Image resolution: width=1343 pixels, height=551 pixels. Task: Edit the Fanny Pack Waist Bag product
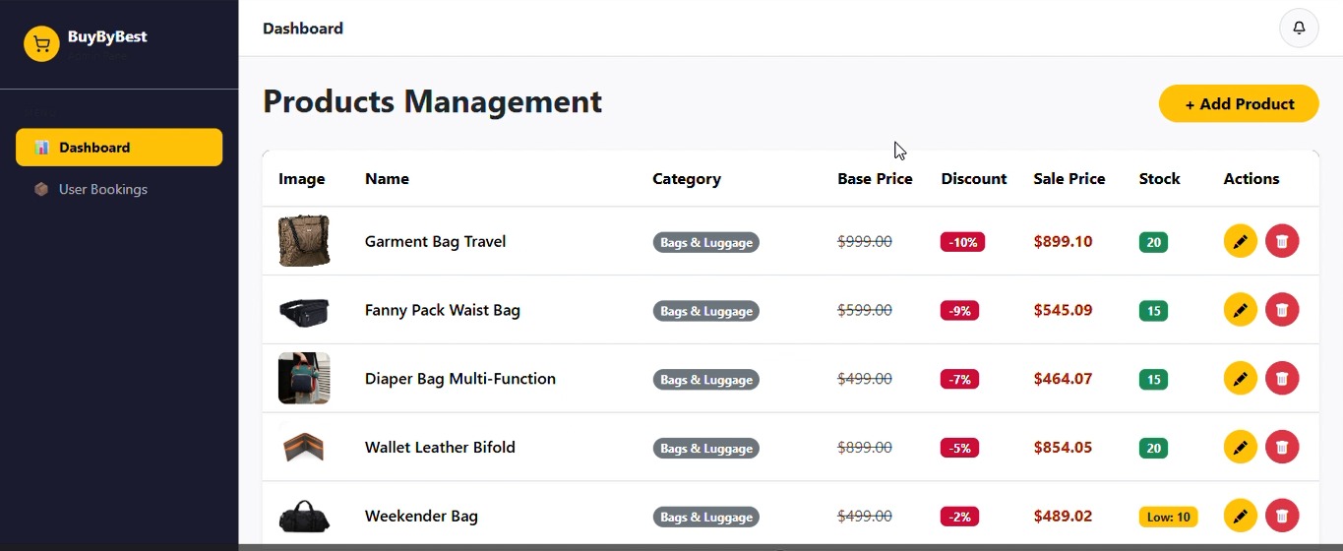tap(1241, 310)
